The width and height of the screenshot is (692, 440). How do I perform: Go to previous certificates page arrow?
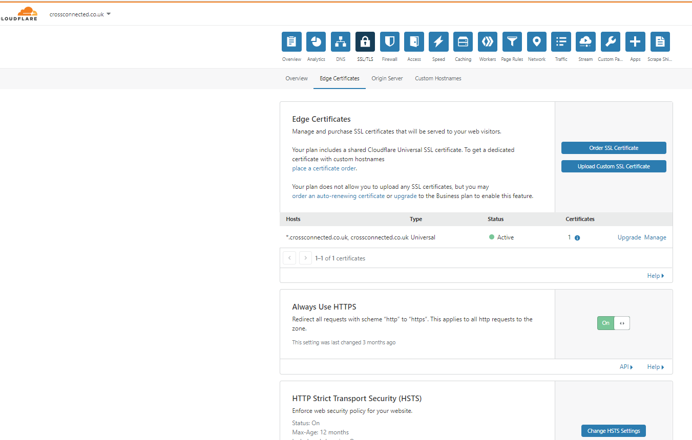289,258
